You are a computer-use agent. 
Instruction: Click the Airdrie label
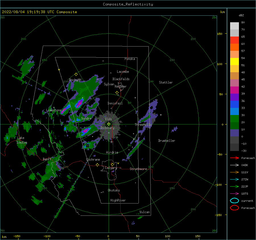coord(112,152)
